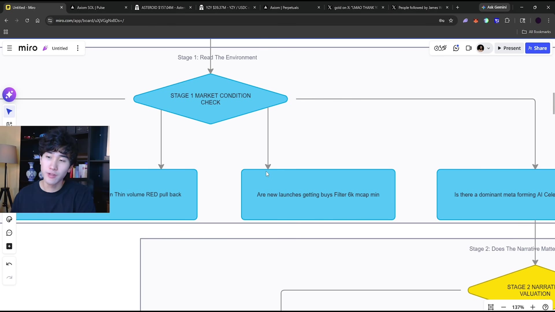The width and height of the screenshot is (555, 312).
Task: Click the undo arrow
Action: 9,264
